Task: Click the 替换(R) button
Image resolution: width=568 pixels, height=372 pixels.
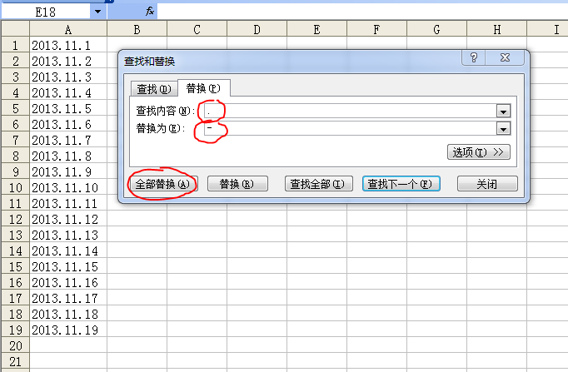Action: click(237, 184)
